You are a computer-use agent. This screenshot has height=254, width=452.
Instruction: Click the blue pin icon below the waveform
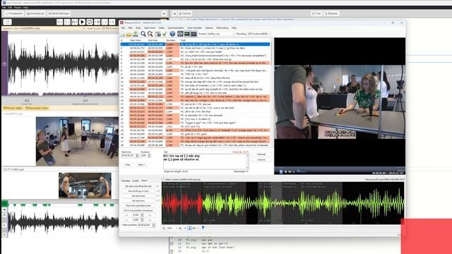click(203, 228)
